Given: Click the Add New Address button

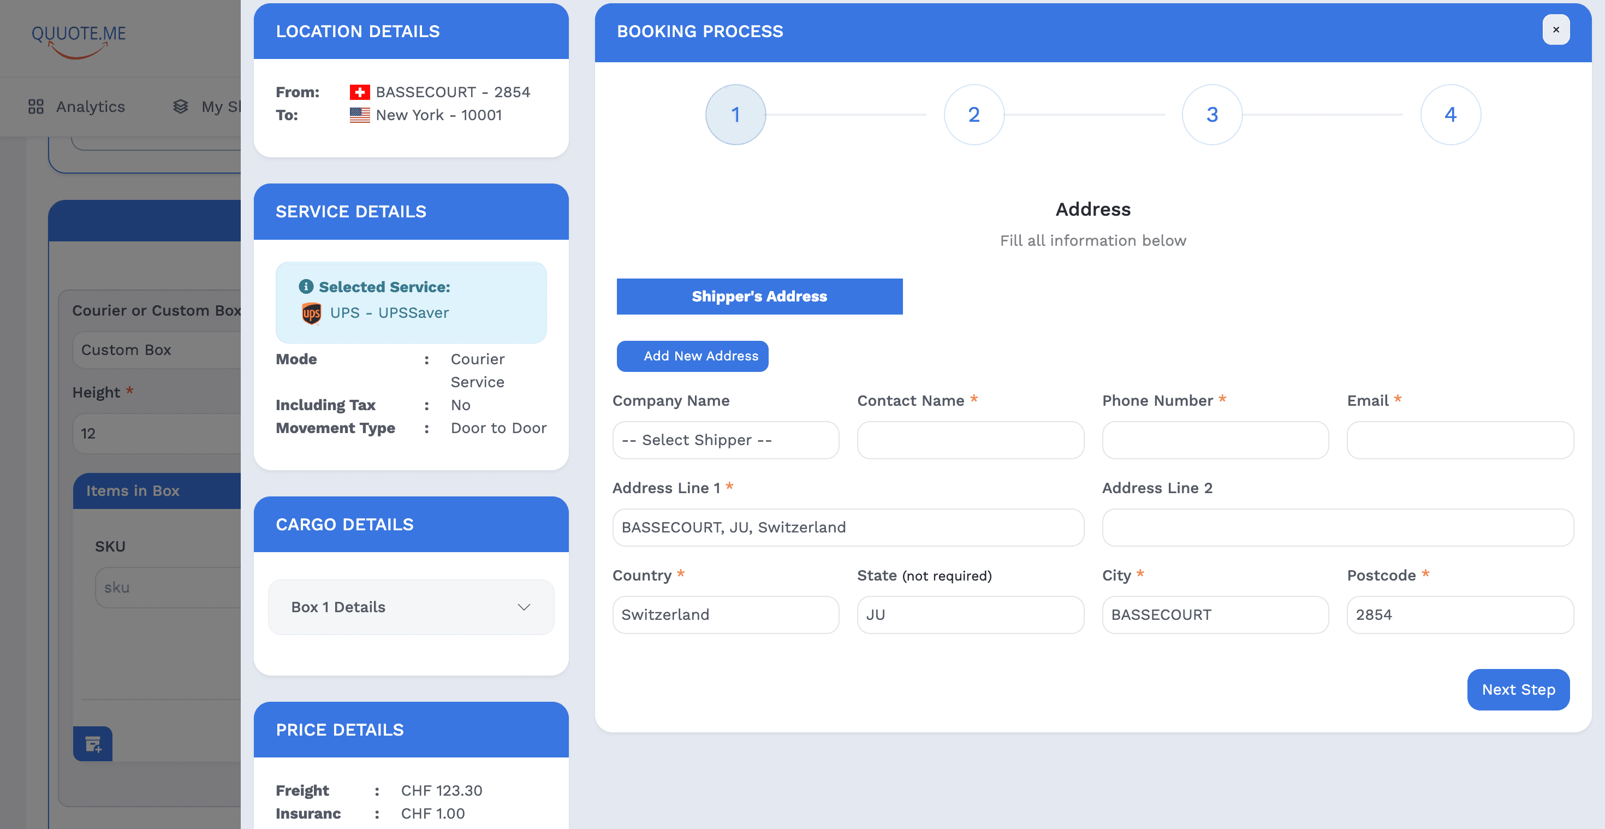Looking at the screenshot, I should 692,356.
